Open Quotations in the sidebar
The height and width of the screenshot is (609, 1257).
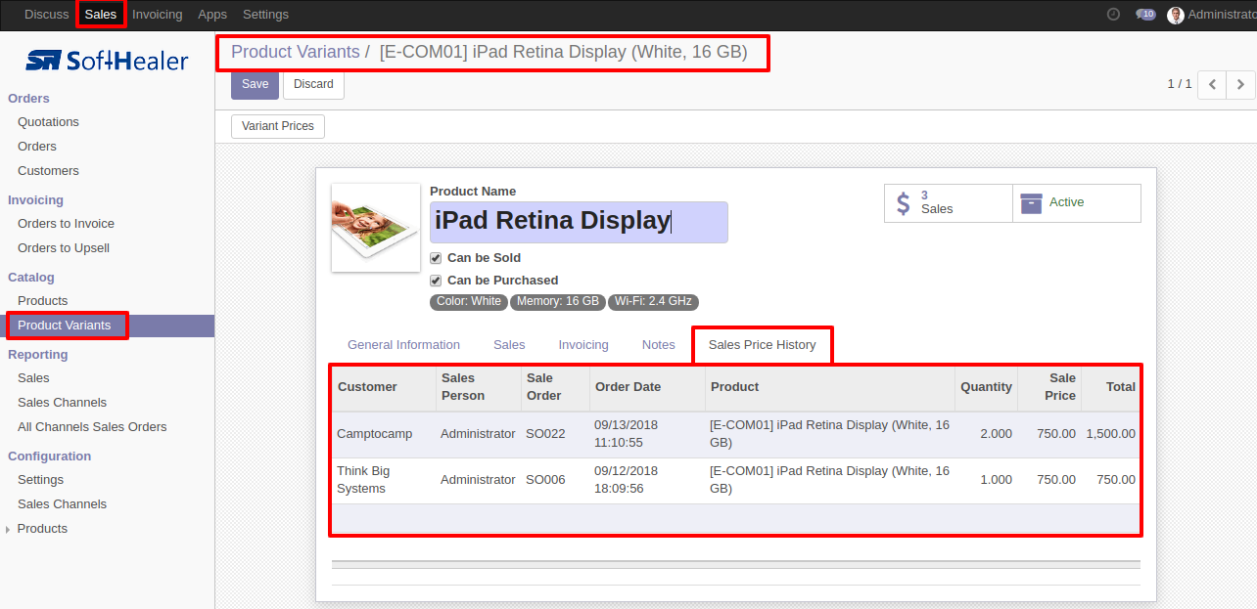(x=48, y=122)
